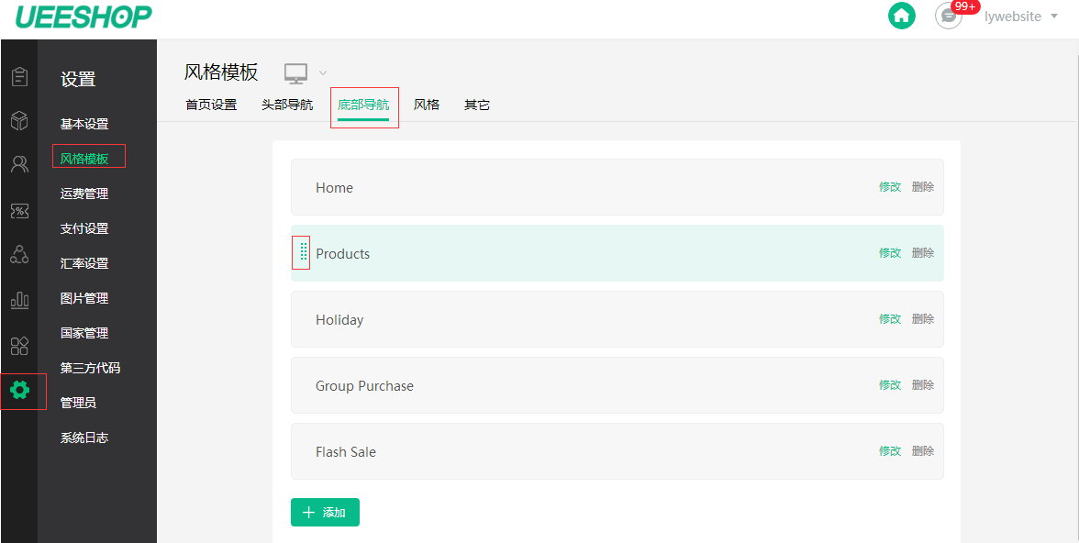Viewport: 1079px width, 543px height.
Task: Click 修改 for the Group Purchase row
Action: coord(890,384)
